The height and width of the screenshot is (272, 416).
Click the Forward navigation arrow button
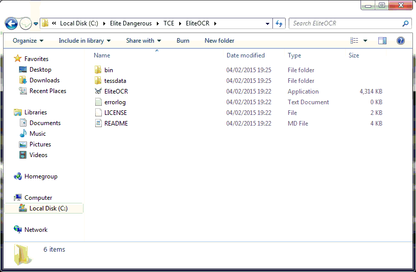[26, 23]
